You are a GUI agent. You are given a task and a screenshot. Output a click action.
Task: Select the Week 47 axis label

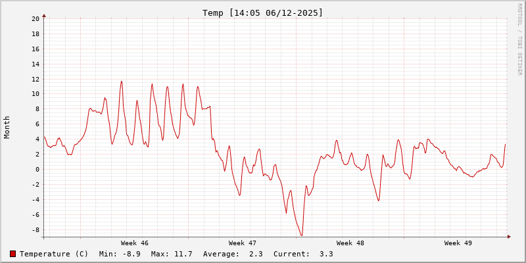coord(243,243)
